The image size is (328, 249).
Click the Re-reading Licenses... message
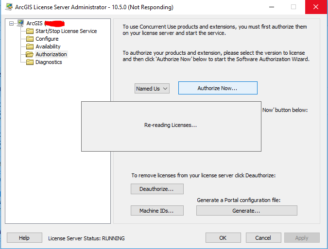171,125
